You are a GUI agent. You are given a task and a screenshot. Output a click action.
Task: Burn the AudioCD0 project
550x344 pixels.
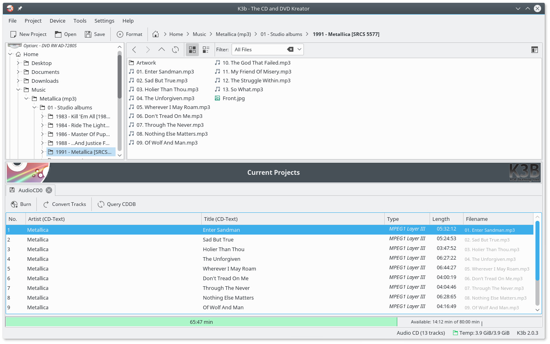pos(21,204)
